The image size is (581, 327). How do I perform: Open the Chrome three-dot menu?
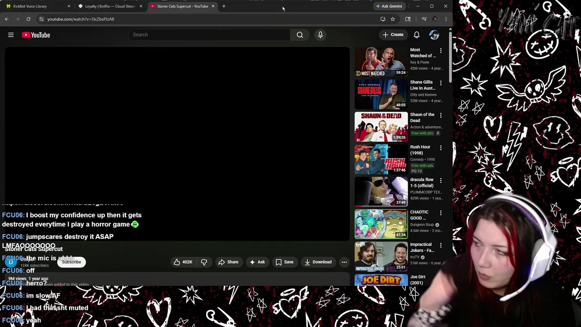(446, 19)
